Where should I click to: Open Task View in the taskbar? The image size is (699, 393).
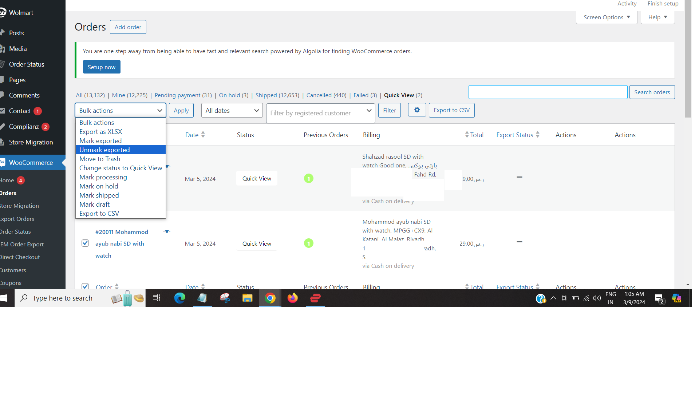click(157, 298)
